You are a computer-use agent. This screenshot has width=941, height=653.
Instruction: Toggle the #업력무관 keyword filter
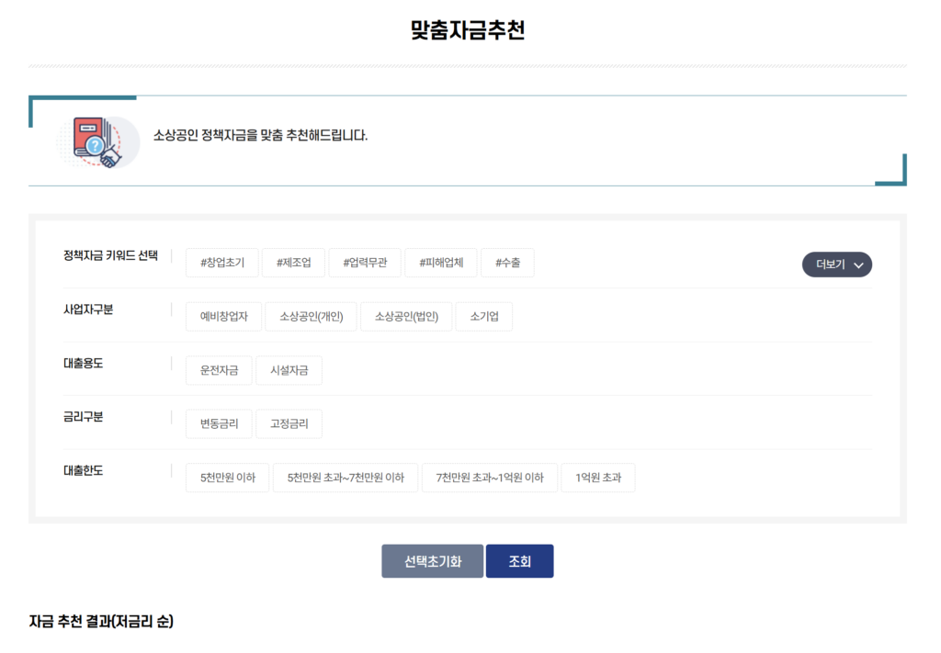pos(365,263)
